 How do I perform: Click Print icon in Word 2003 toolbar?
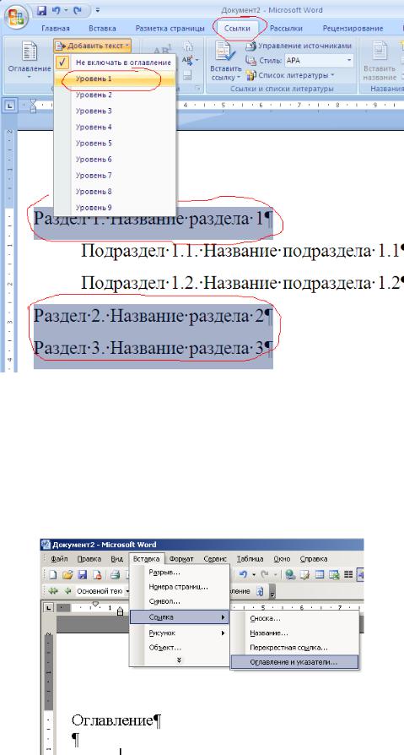(x=115, y=574)
